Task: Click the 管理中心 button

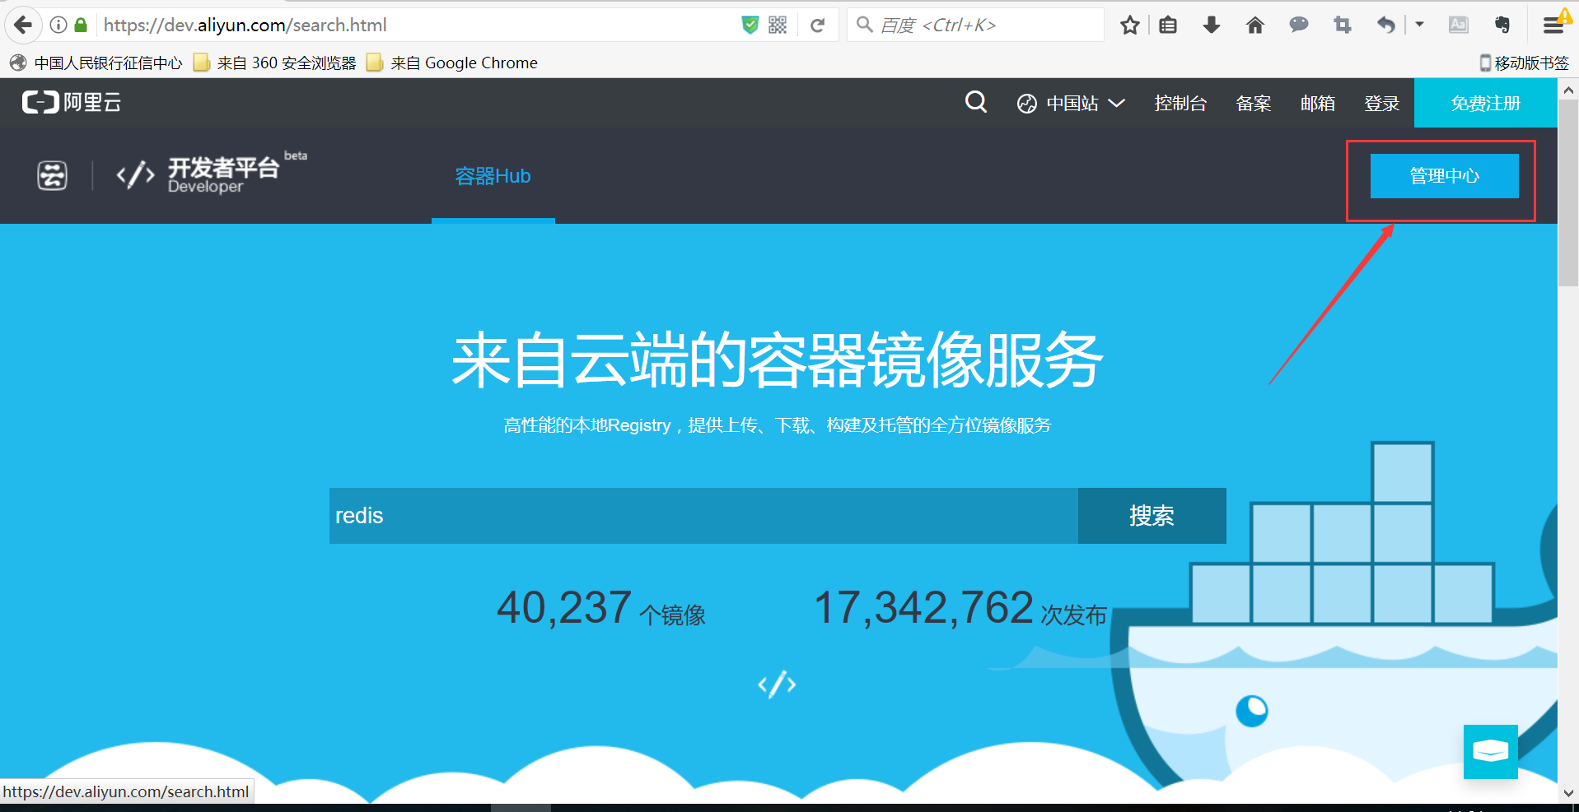Action: tap(1444, 175)
